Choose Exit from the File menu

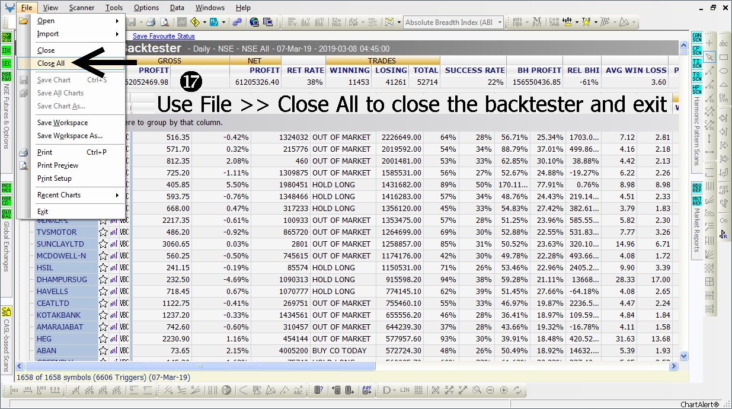[71, 212]
